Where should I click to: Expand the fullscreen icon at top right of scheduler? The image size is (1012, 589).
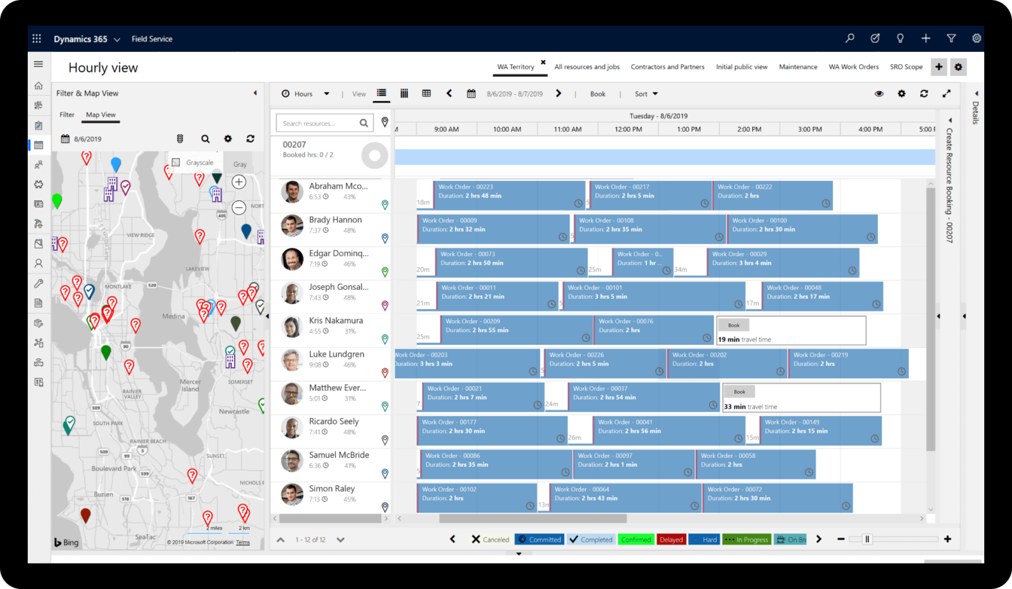click(947, 93)
